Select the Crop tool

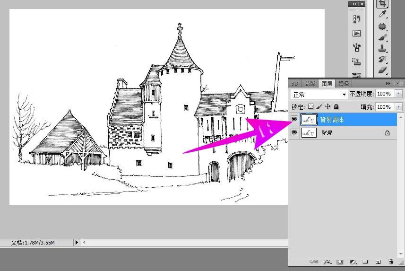coord(382,4)
